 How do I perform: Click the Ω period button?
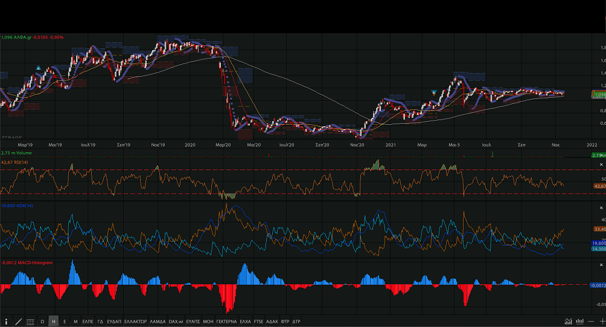[x=42, y=322]
